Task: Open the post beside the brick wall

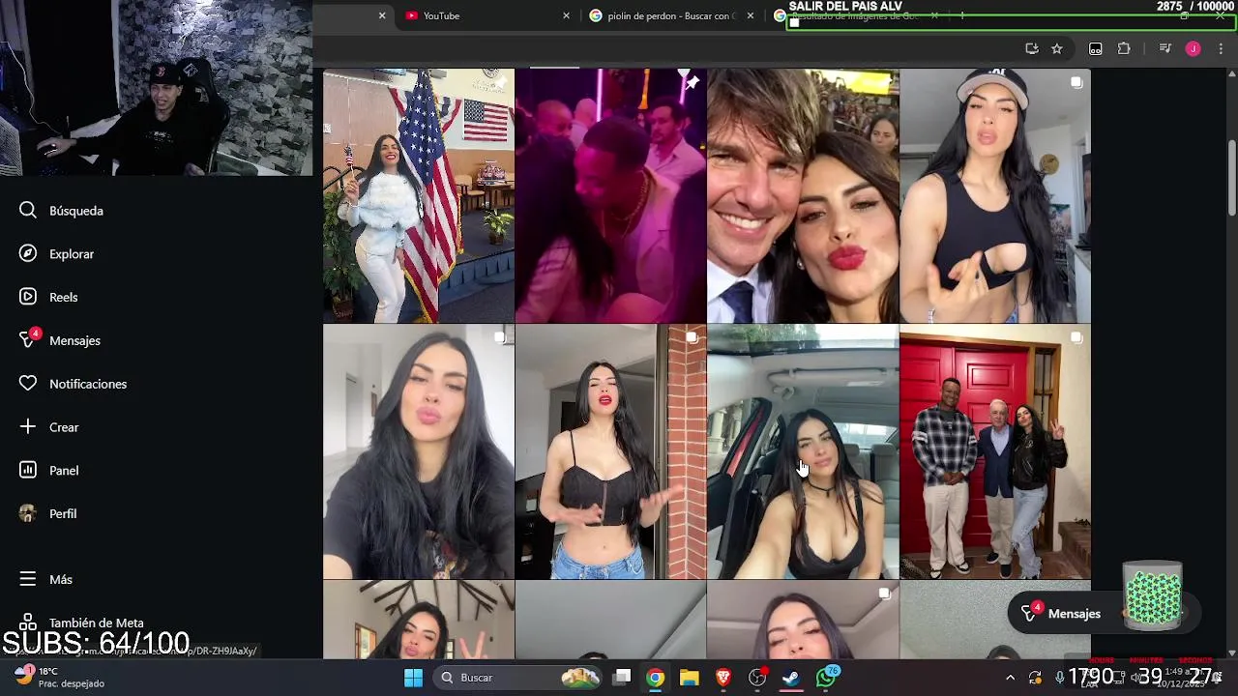Action: (x=610, y=451)
